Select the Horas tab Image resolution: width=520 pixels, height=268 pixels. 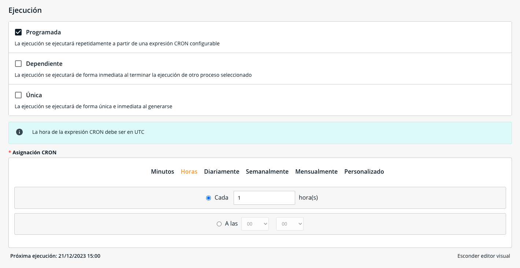click(189, 171)
